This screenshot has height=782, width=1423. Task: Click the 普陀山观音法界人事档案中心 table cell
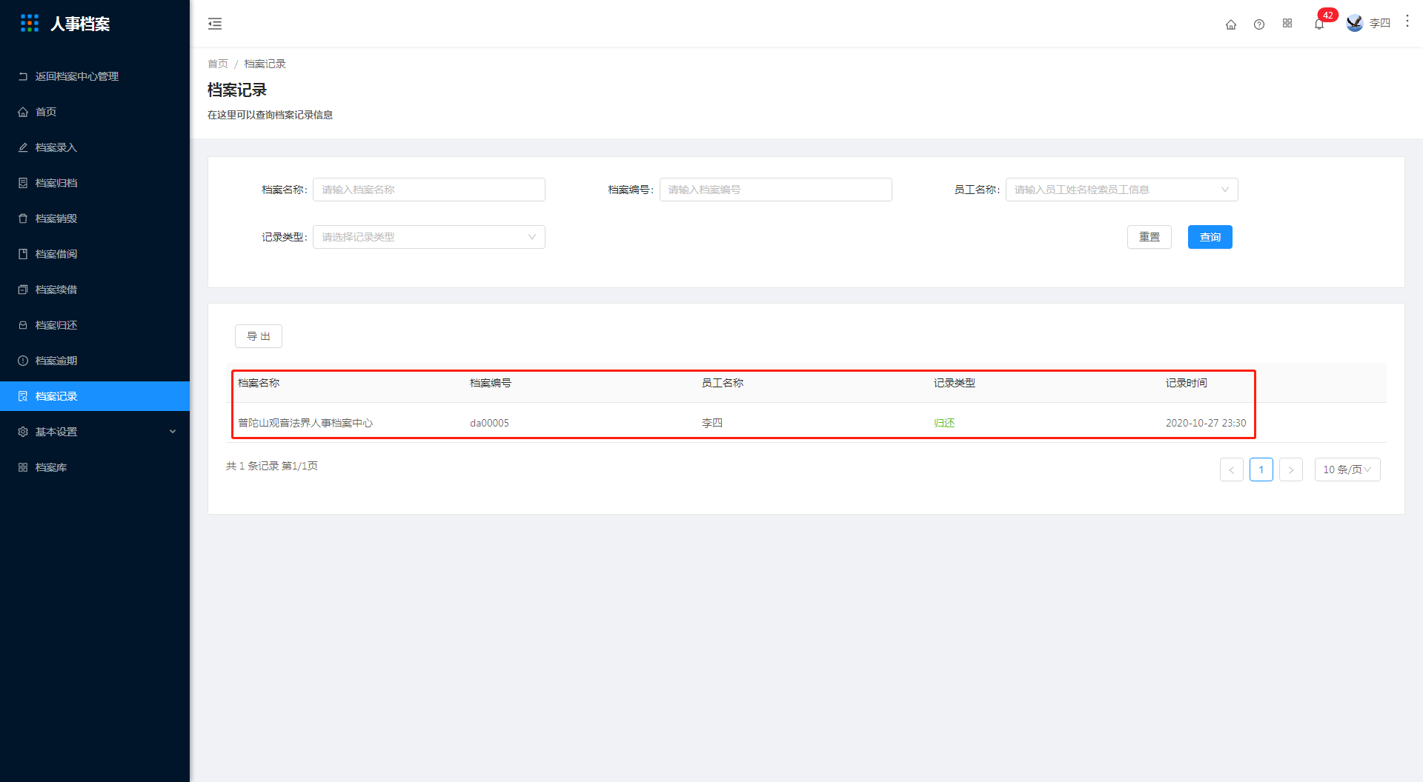[x=305, y=423]
